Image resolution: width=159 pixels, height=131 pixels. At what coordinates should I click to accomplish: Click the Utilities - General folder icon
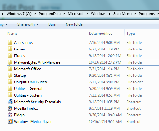(10, 89)
